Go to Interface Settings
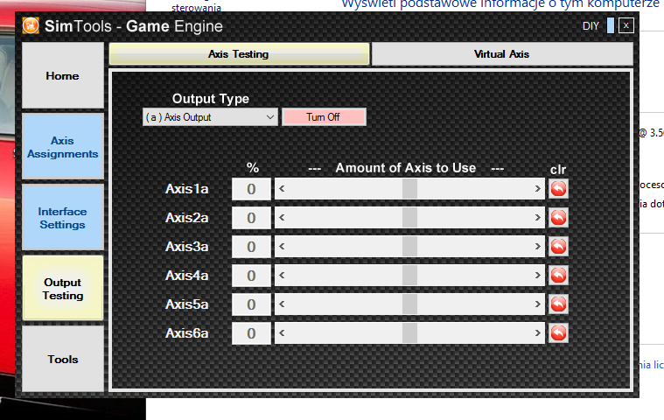This screenshot has height=420, width=664. coord(63,218)
